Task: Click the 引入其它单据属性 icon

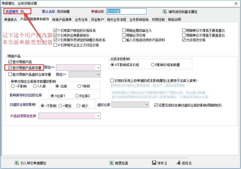Action: [17, 163]
